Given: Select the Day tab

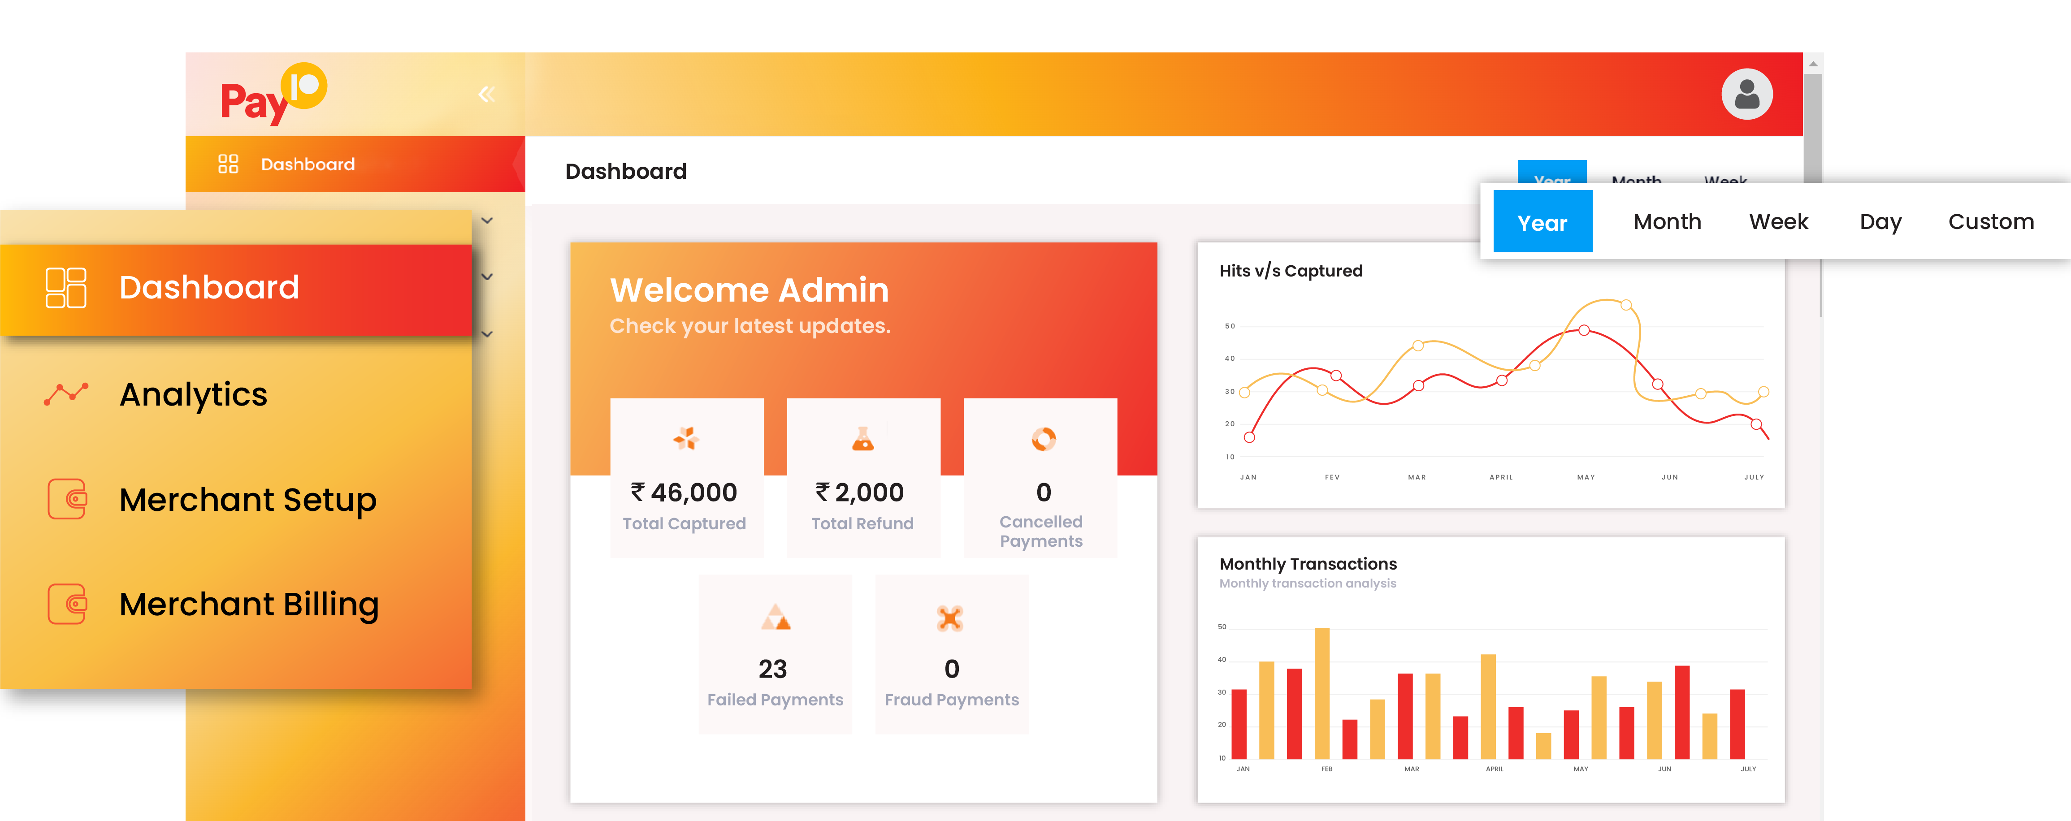Looking at the screenshot, I should point(1880,222).
